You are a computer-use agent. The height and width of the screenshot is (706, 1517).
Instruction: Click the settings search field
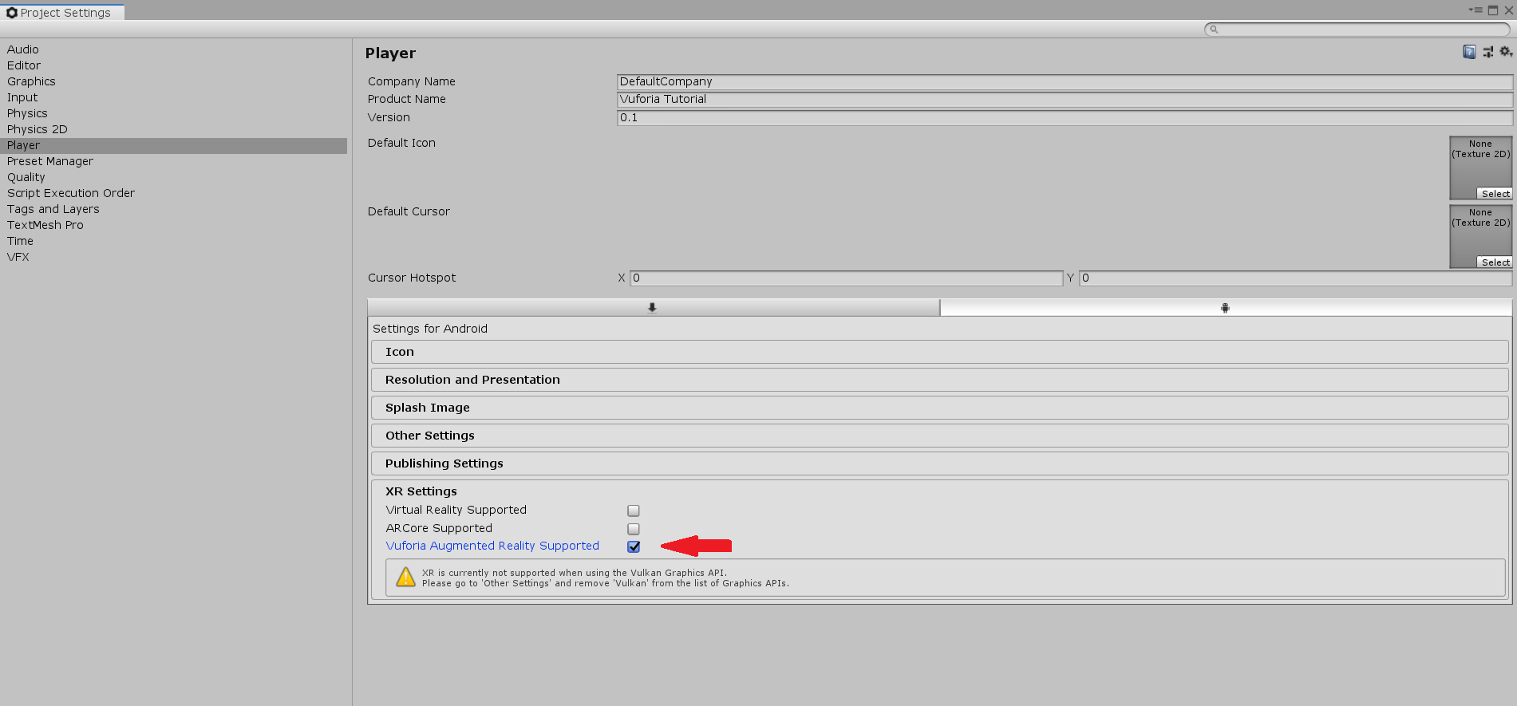coord(1357,30)
